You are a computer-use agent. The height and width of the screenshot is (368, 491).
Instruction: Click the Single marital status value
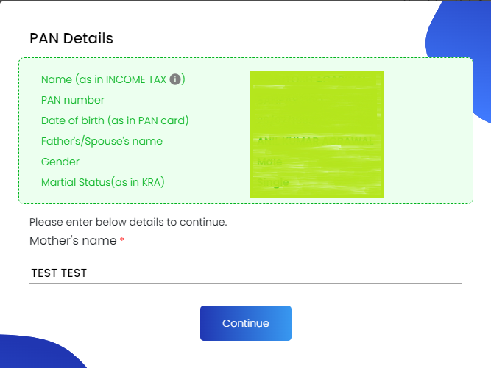[x=273, y=182]
